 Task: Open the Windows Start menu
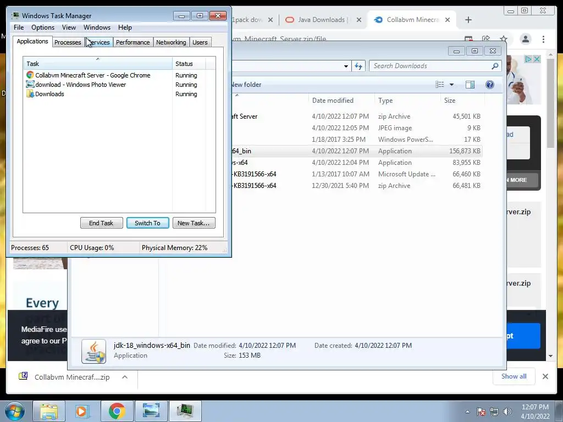pos(15,411)
